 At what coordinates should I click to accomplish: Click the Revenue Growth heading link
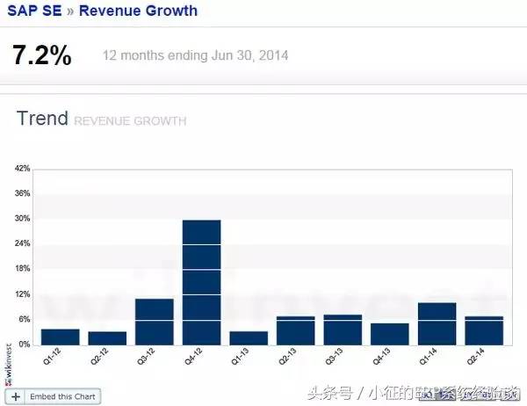138,11
